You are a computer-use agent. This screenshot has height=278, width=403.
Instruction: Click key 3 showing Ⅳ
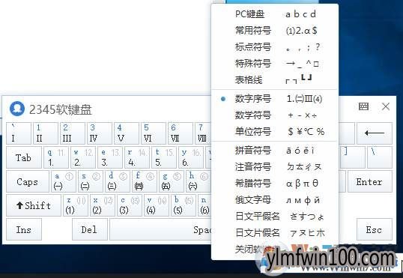[100, 133]
